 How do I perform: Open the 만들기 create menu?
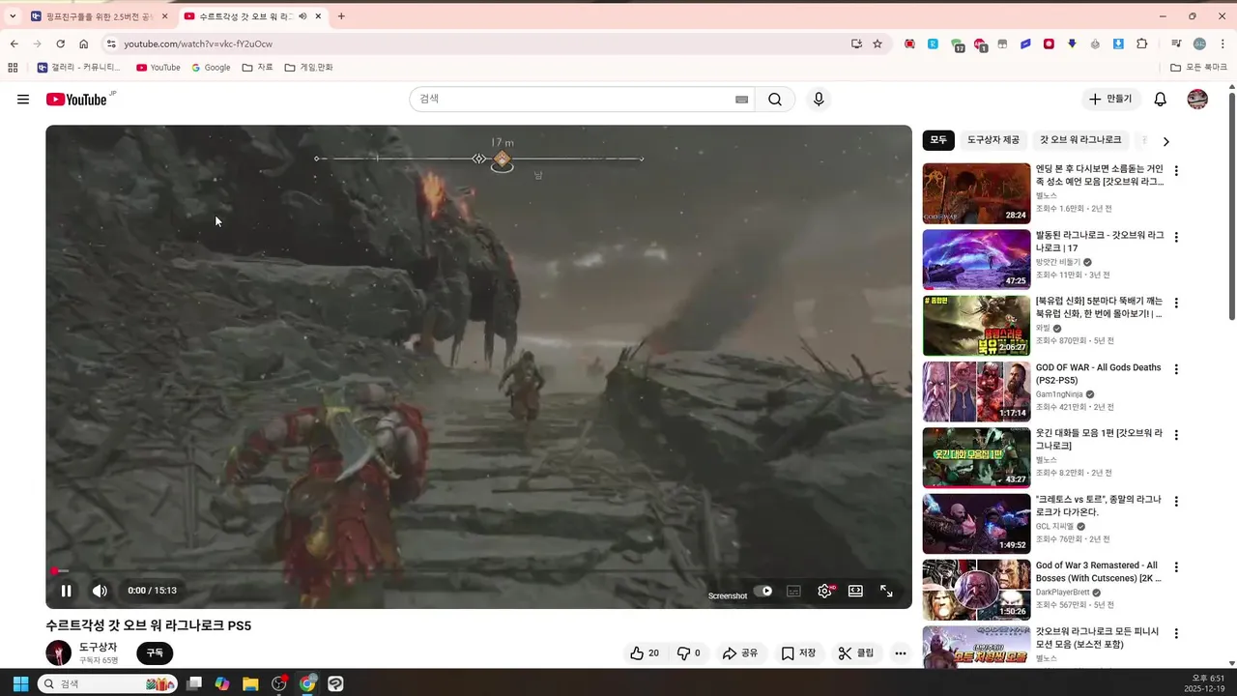[1110, 99]
